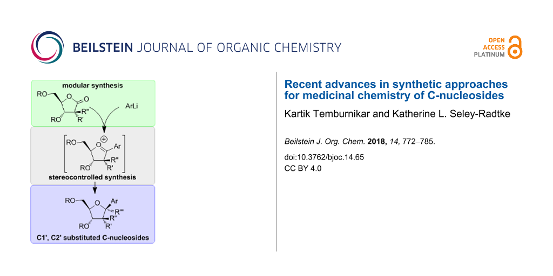Click the 'modular synthesis' heading text
The width and height of the screenshot is (553, 276).
tap(92, 86)
